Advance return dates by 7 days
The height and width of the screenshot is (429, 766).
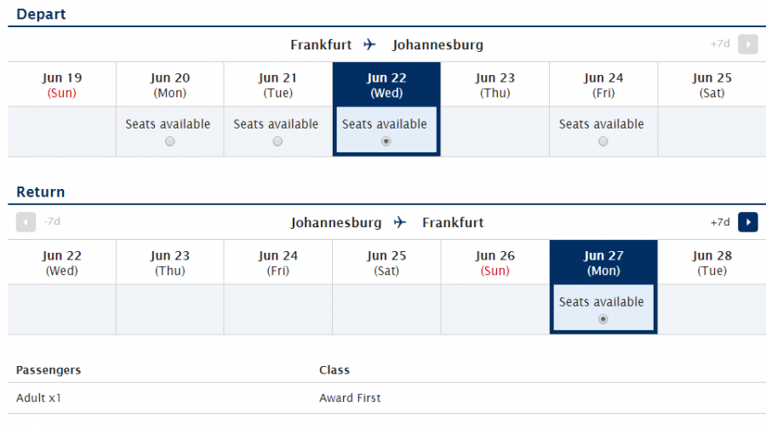747,222
